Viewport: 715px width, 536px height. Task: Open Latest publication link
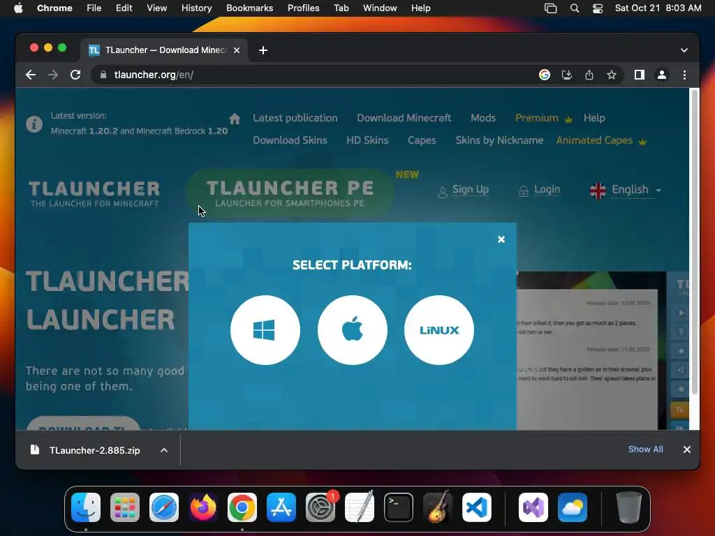(295, 118)
